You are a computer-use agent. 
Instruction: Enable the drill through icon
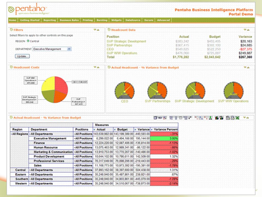(210, 118)
